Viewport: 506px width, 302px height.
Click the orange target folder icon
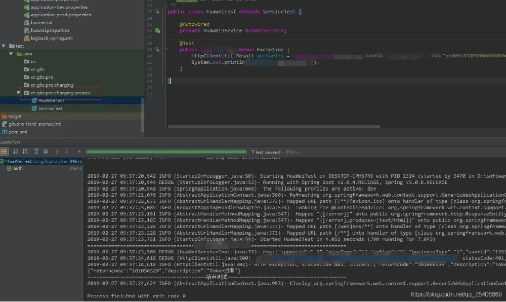4,116
